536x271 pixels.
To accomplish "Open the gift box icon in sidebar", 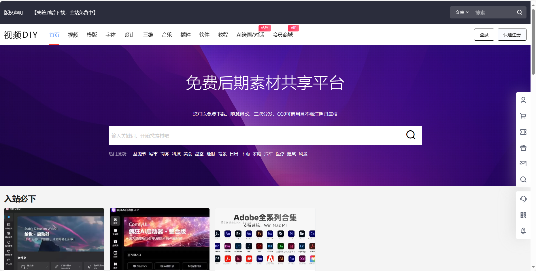I will (523, 148).
